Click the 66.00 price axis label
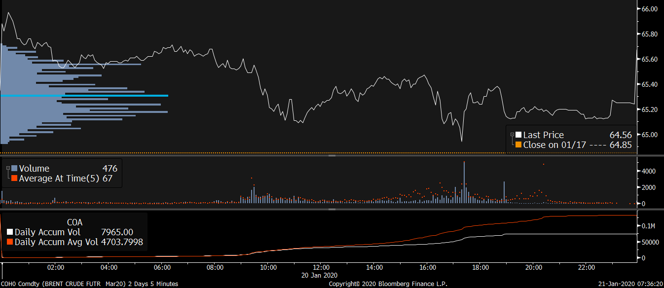The height and width of the screenshot is (288, 664). [x=649, y=9]
